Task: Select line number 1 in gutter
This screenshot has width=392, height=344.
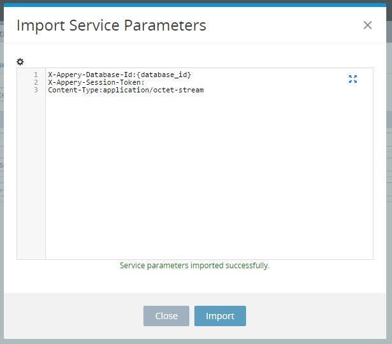Action: [x=36, y=75]
